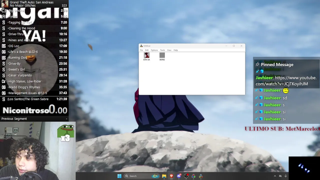Screen dimensions: 320x180
Task: Select the SKINS entry in DXWnd
Action: [x=162, y=56]
